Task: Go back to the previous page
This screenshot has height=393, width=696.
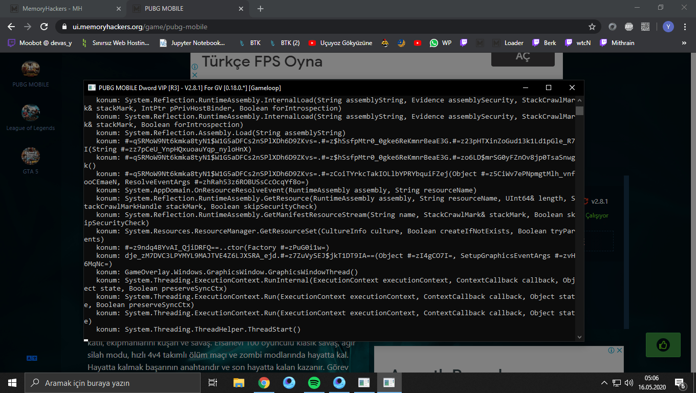Action: [11, 27]
